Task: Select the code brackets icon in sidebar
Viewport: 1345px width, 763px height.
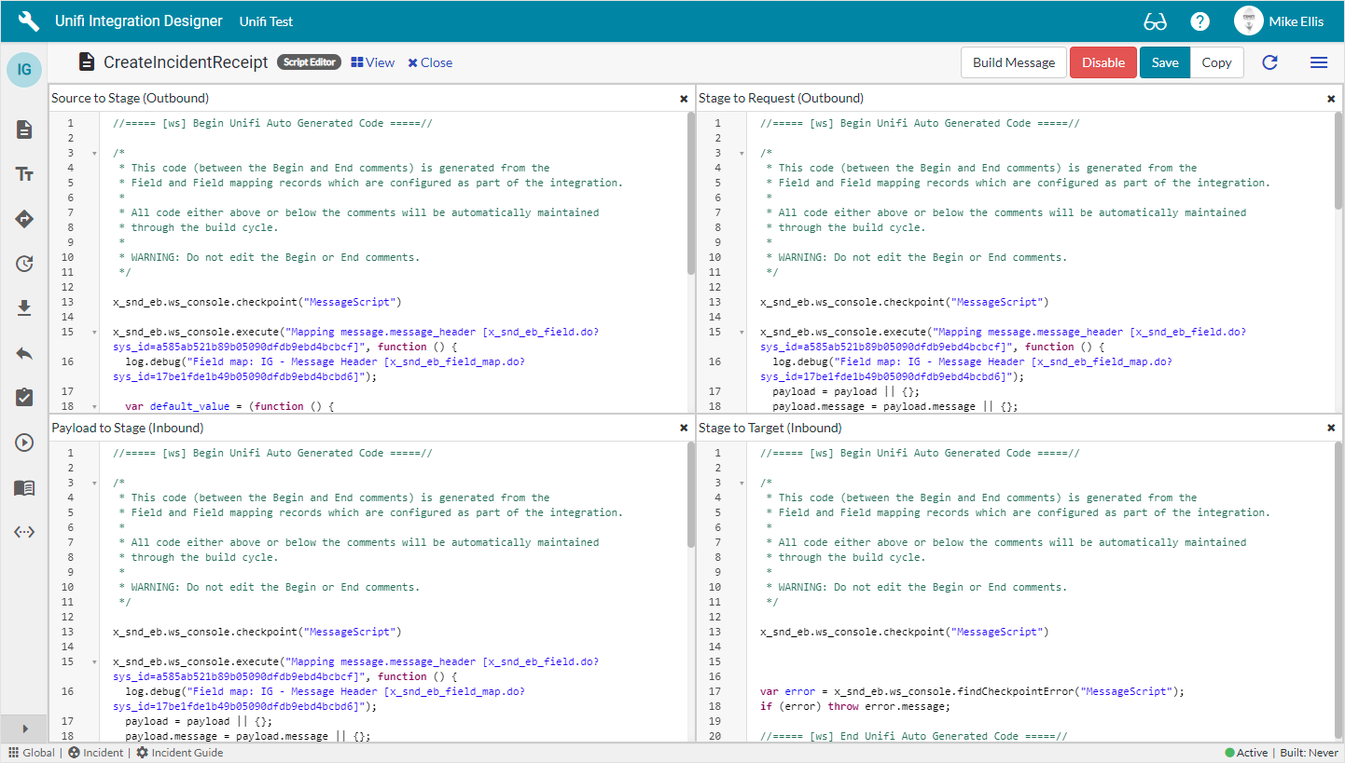Action: [x=23, y=532]
